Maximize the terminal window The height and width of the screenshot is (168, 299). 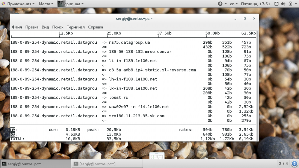245,18
